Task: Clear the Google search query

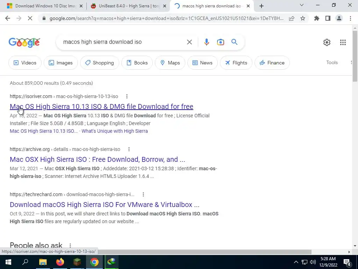Action: (x=189, y=42)
